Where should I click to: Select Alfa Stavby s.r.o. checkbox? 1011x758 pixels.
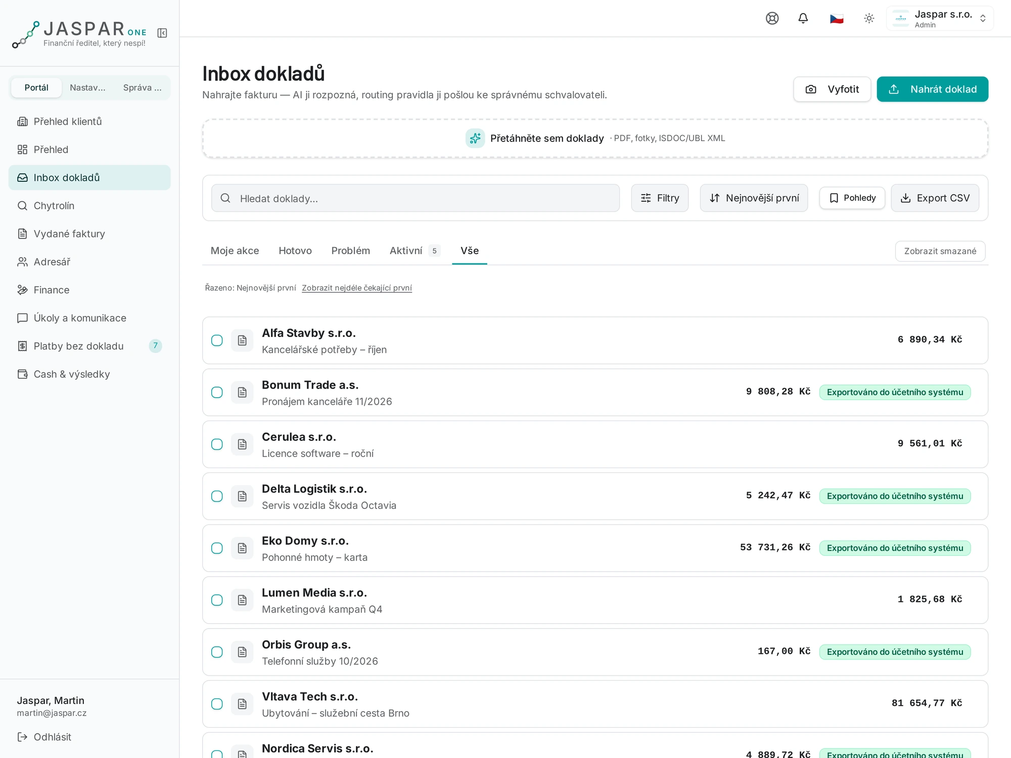217,341
